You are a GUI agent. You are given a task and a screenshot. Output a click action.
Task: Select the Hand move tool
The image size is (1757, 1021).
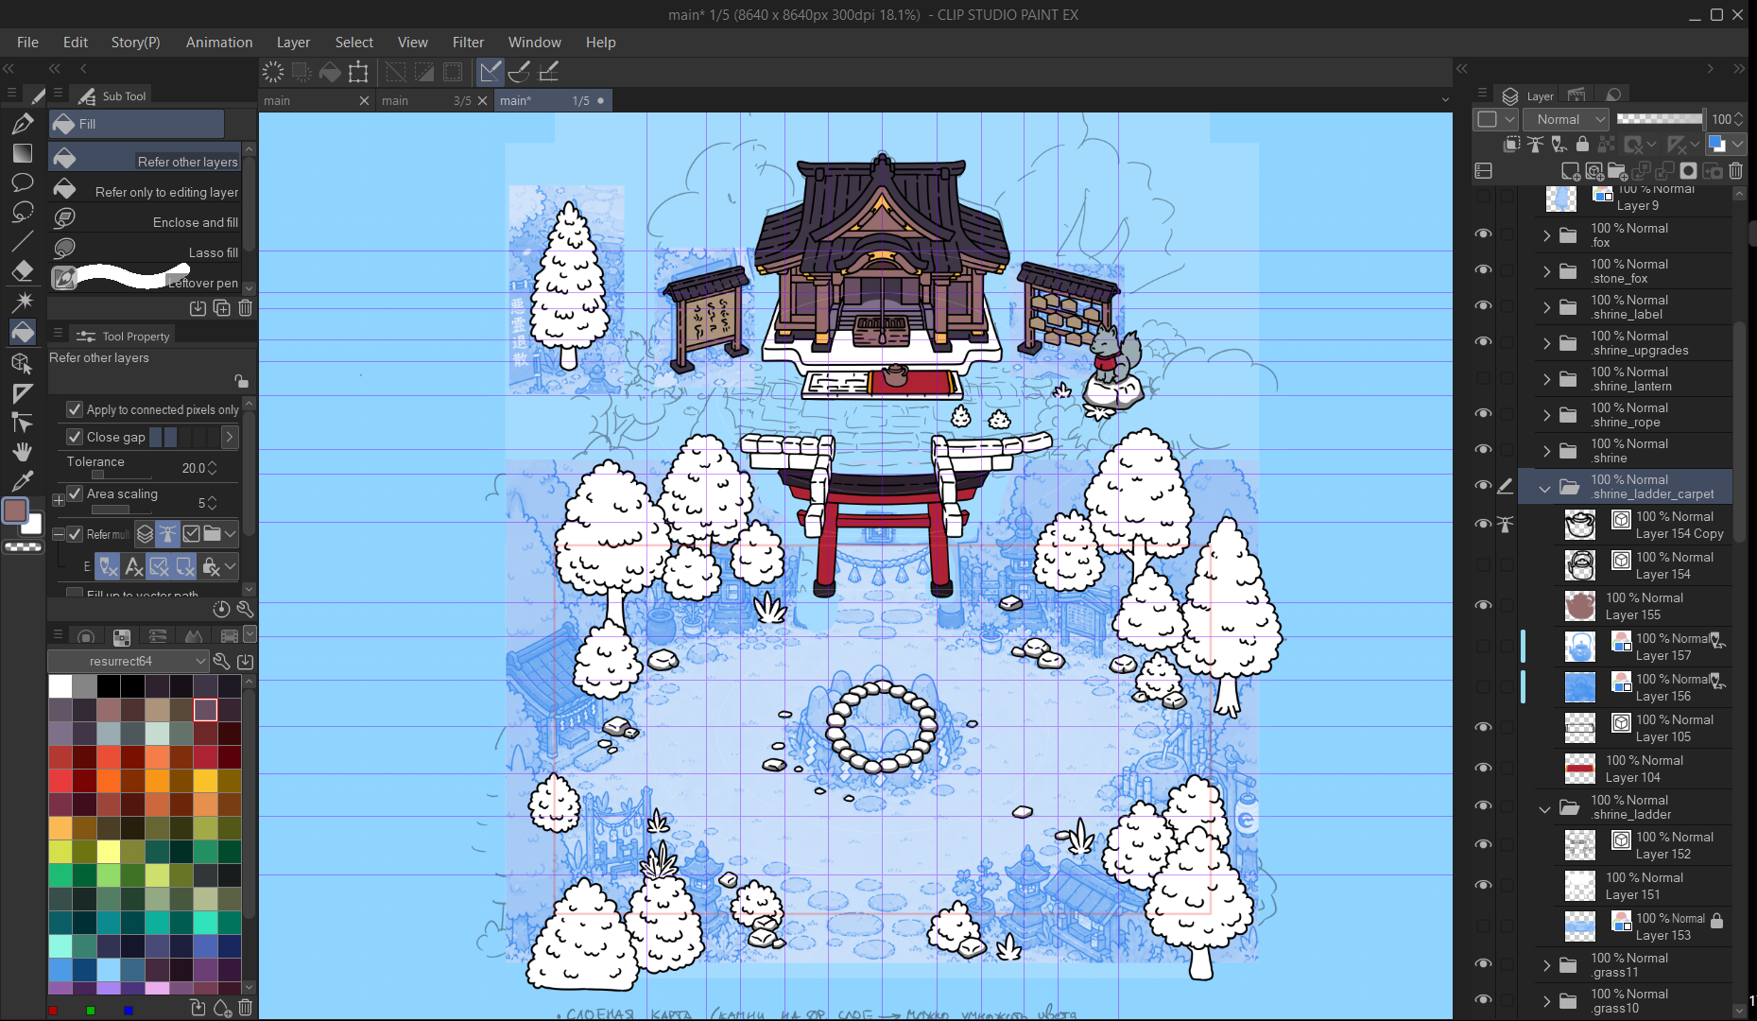click(x=23, y=452)
